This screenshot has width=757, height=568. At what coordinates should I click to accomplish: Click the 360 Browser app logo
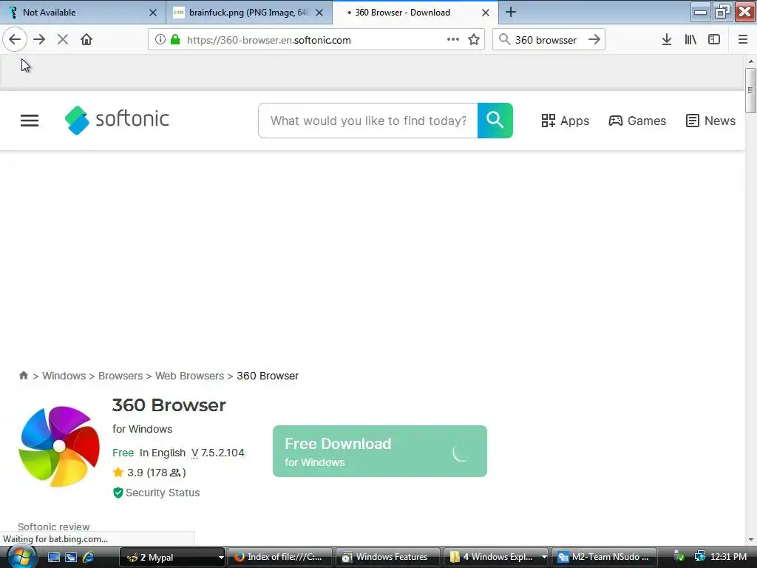59,446
